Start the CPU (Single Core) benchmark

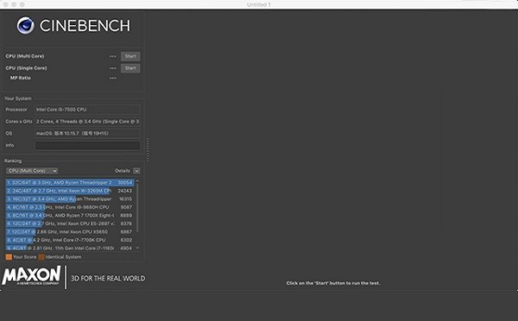click(130, 68)
